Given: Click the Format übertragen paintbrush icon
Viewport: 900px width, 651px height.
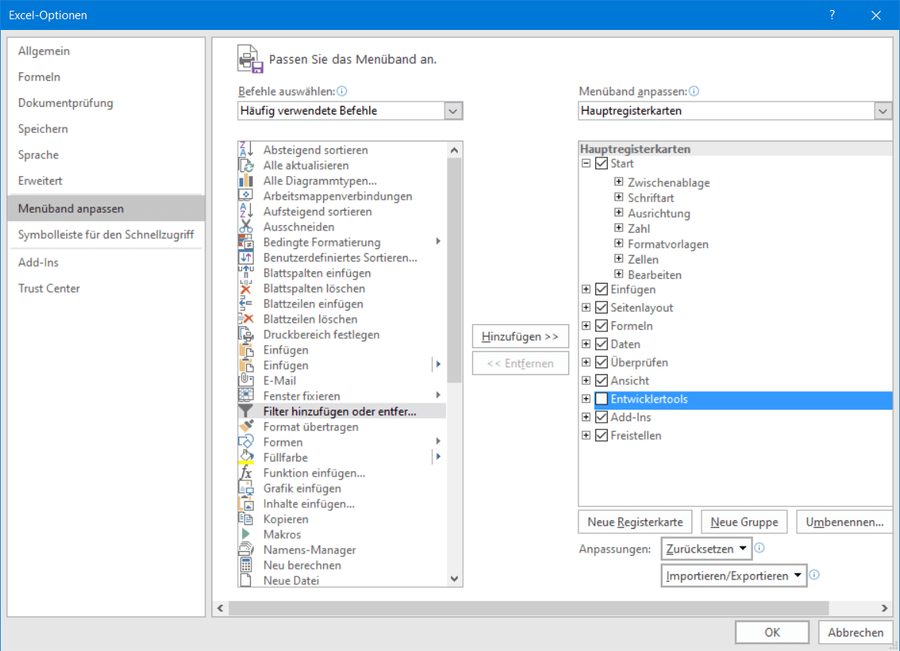Looking at the screenshot, I should 246,427.
